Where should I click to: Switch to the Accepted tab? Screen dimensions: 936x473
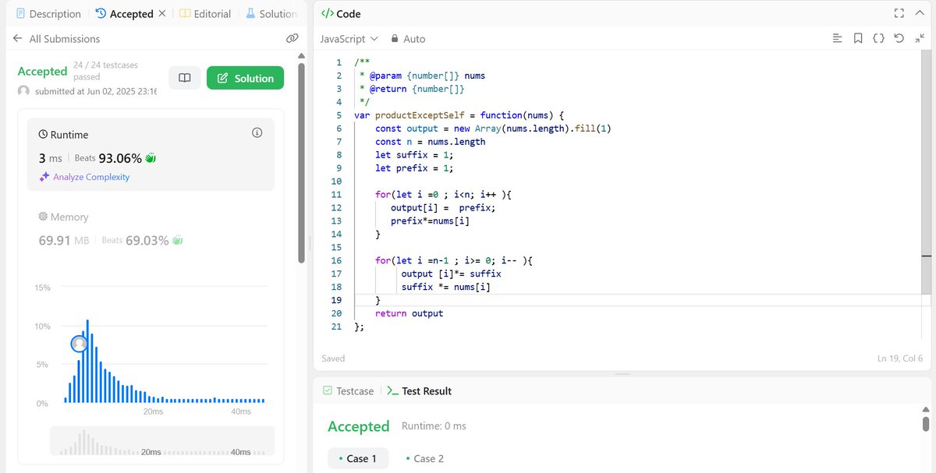click(125, 14)
